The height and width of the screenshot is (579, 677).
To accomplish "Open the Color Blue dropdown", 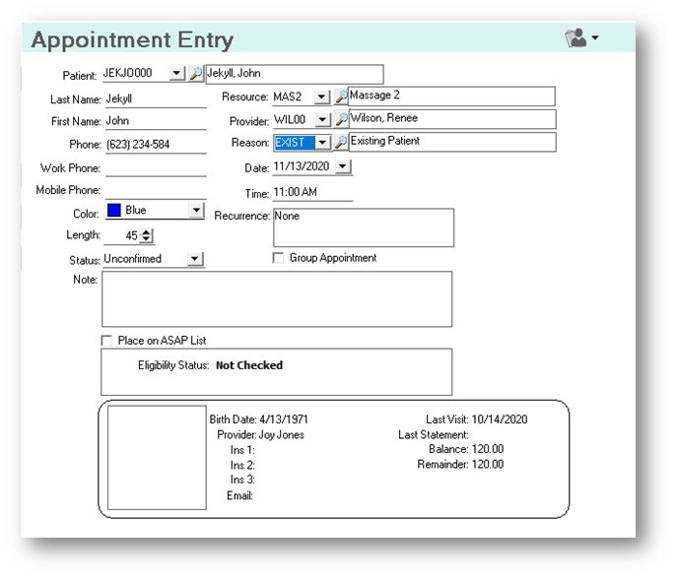I will 195,211.
